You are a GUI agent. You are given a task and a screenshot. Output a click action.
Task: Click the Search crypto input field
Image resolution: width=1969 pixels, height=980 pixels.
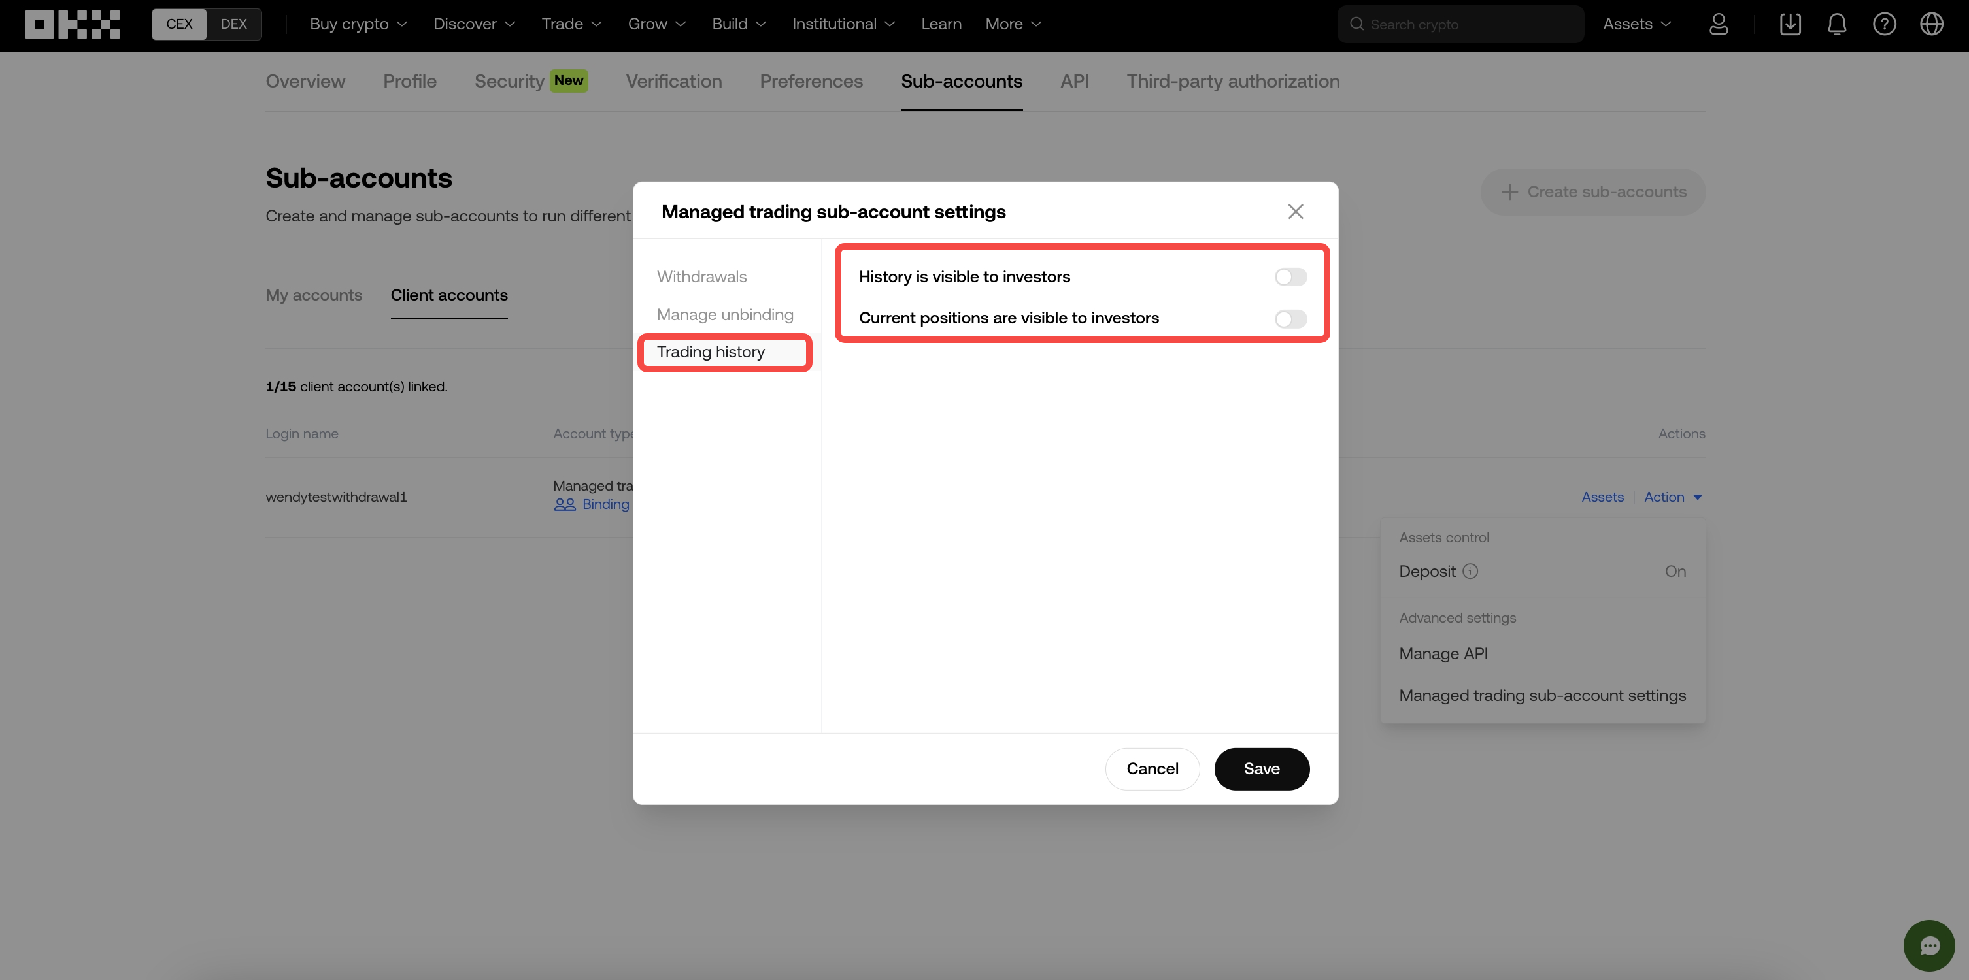click(1460, 24)
